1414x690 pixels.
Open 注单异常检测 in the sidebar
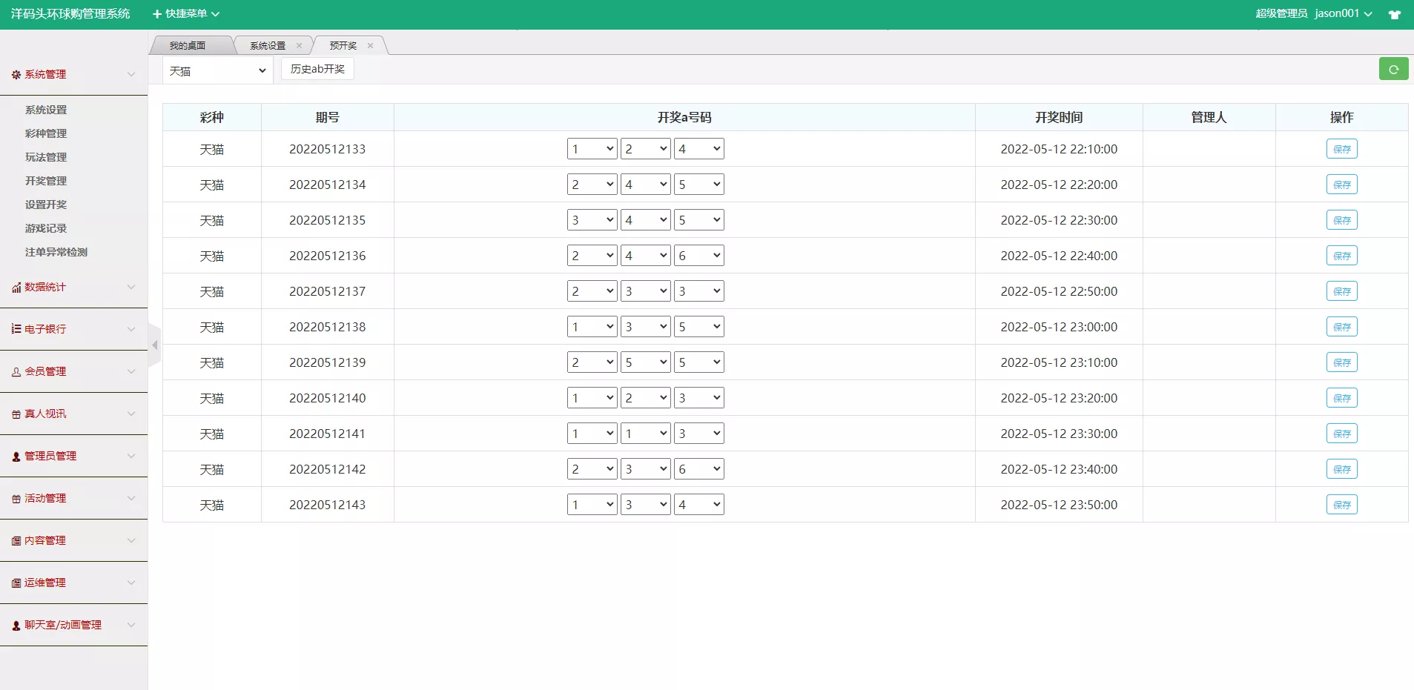pos(56,252)
